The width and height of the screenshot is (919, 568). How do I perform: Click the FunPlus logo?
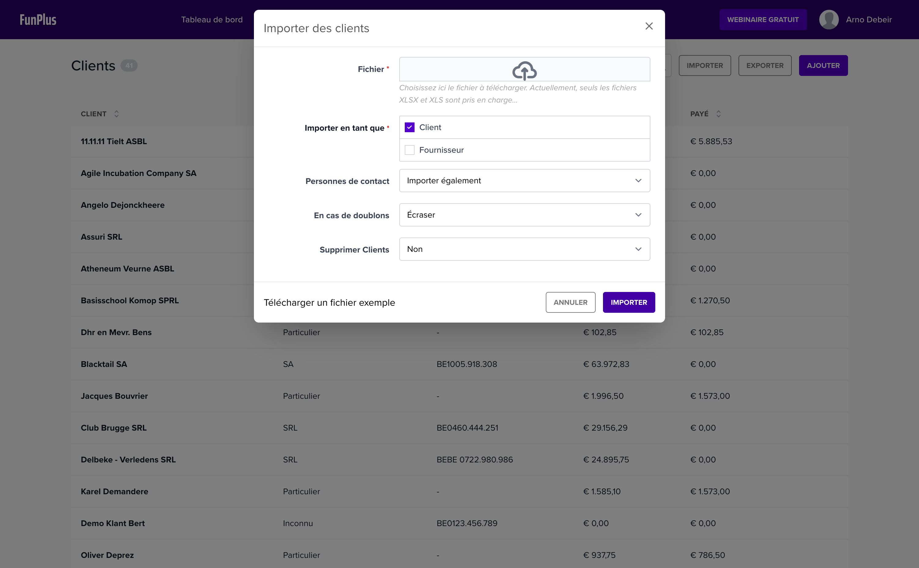[38, 20]
